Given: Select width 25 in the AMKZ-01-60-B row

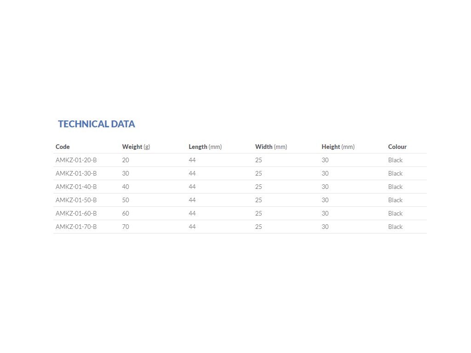Looking at the screenshot, I should (258, 213).
